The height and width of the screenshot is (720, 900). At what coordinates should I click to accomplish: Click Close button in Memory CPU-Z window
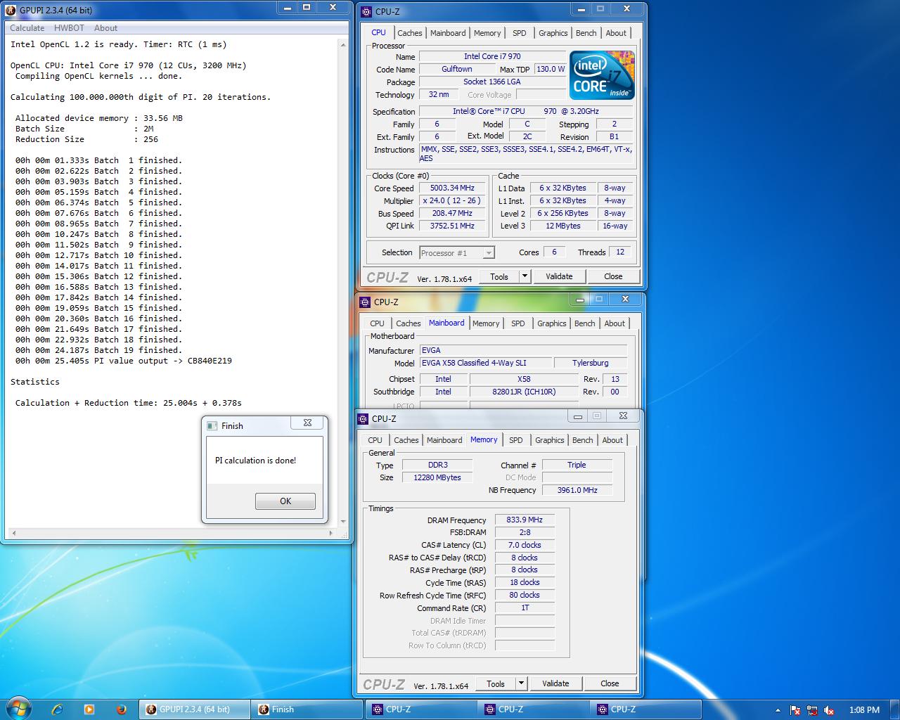coord(610,683)
